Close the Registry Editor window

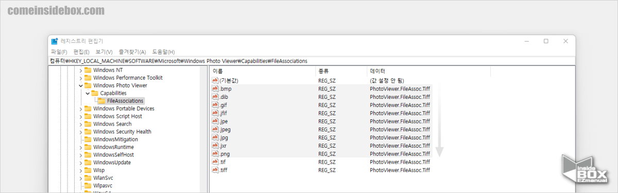tap(565, 41)
